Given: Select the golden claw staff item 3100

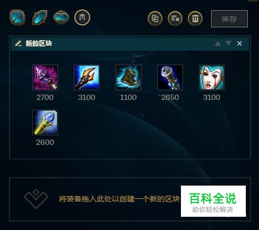Looking at the screenshot, I should click(87, 77).
